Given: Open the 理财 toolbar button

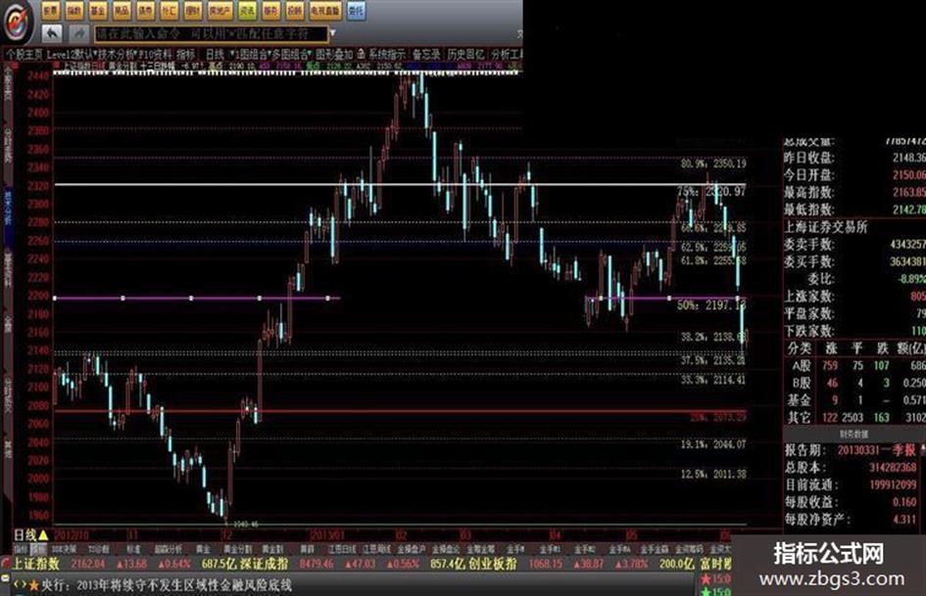Looking at the screenshot, I should [x=192, y=11].
